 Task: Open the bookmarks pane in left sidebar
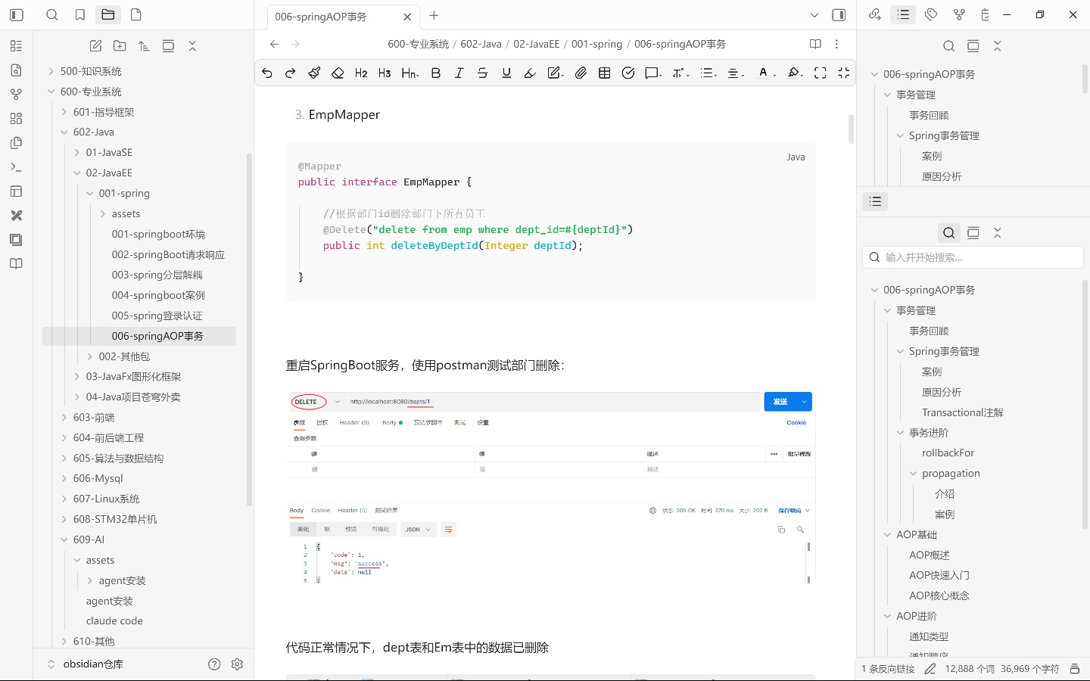80,14
